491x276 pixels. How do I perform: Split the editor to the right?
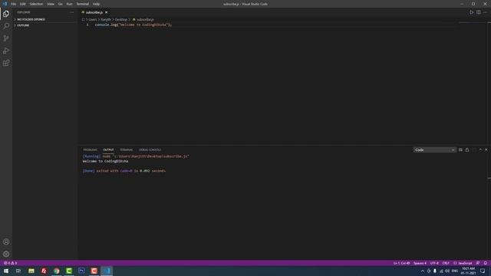point(479,12)
